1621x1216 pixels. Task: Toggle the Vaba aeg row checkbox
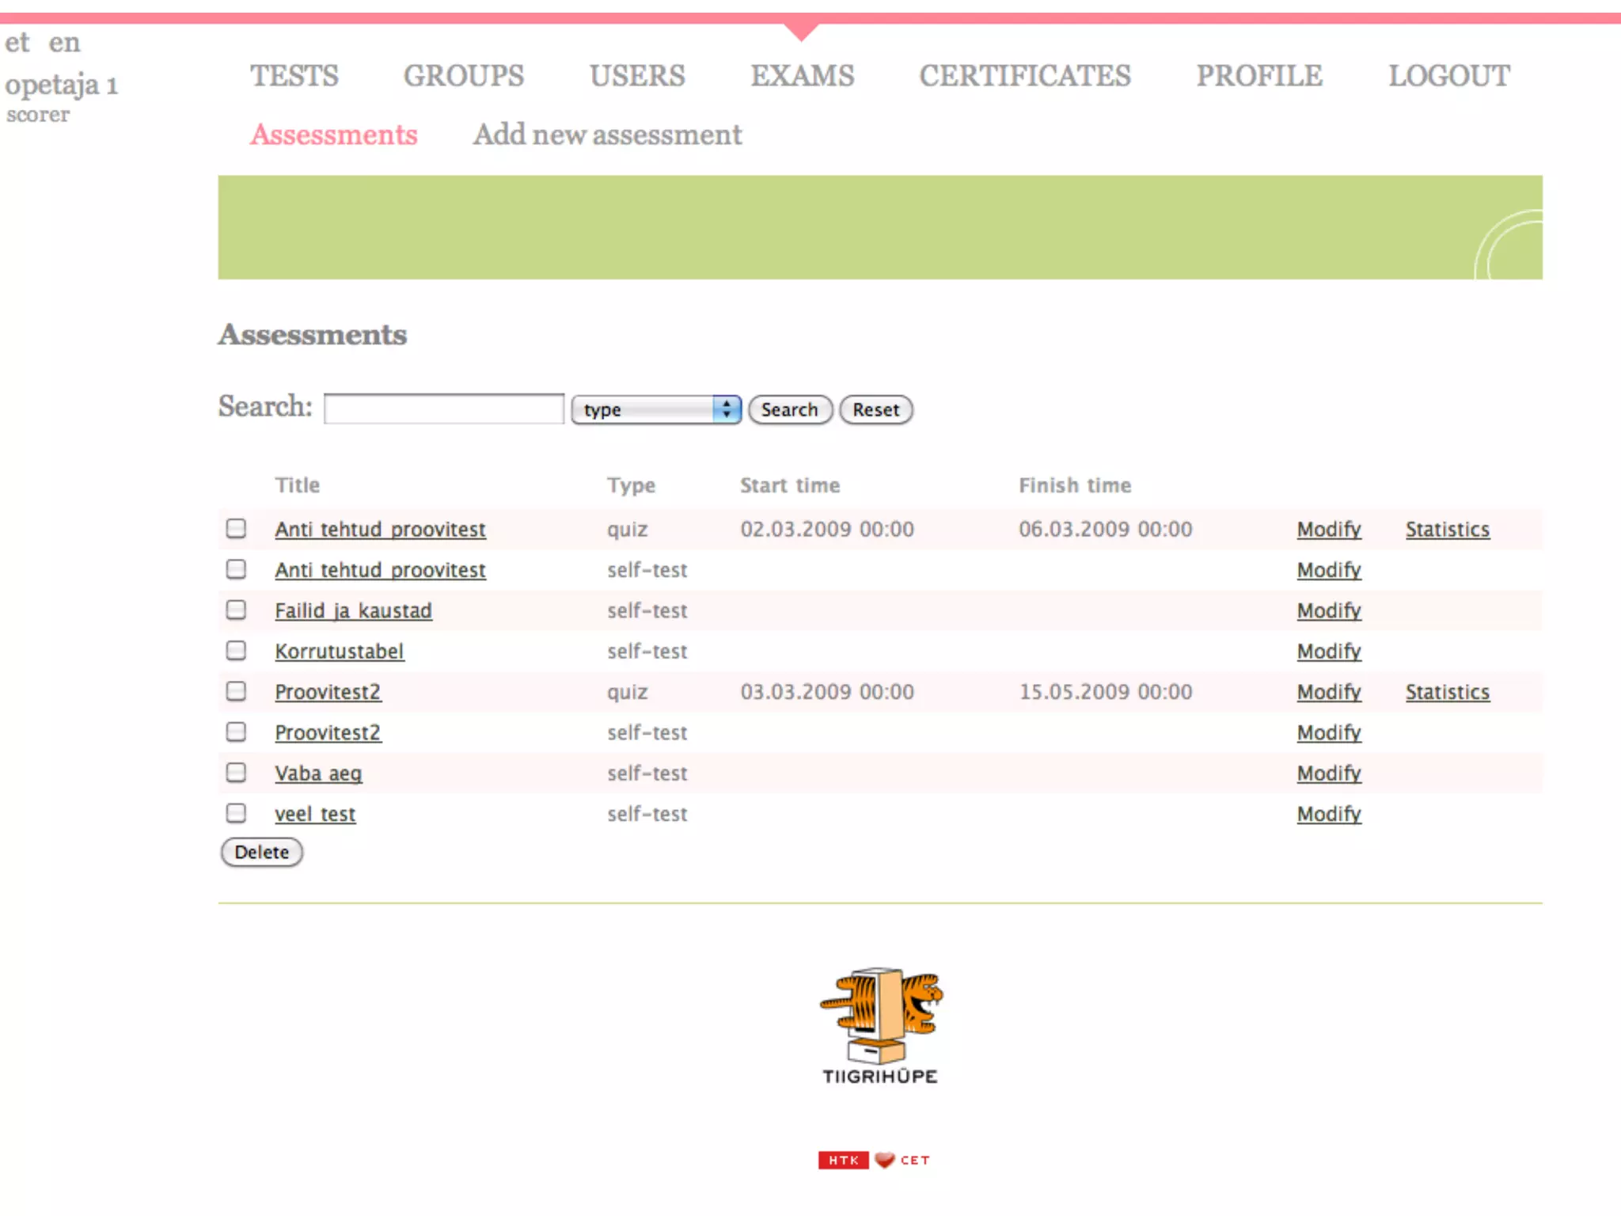click(x=236, y=773)
